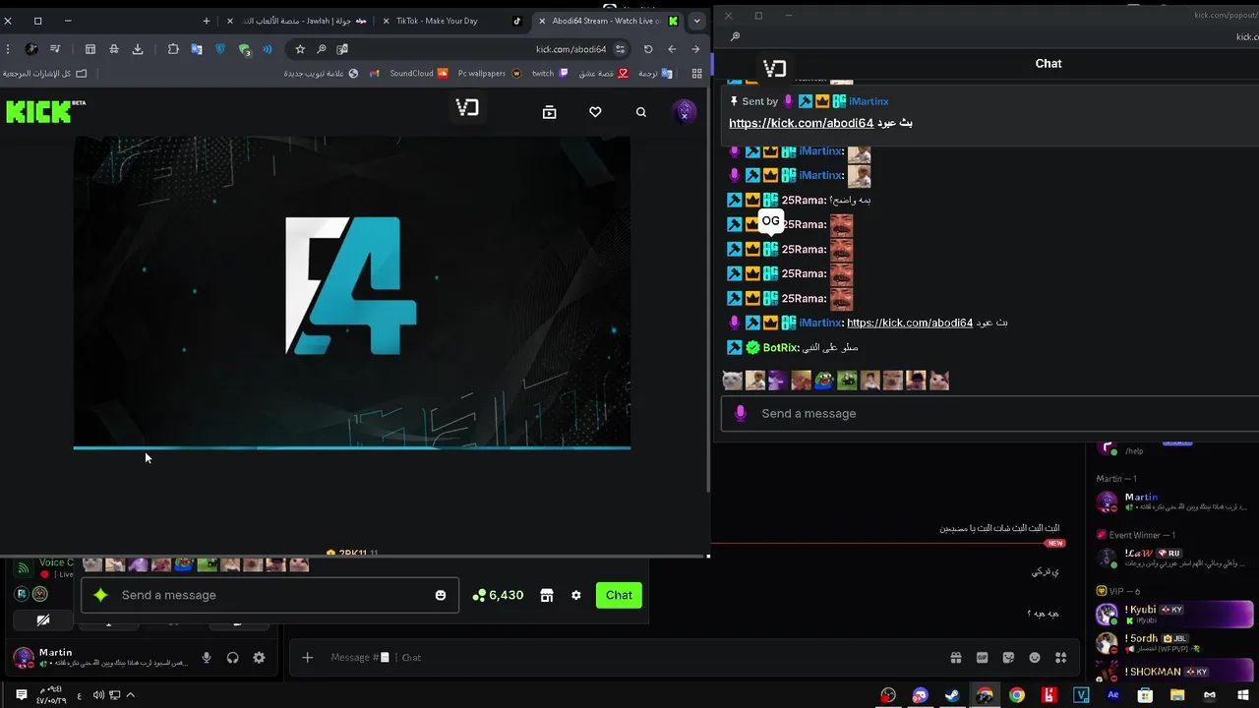Toggle Discord headphones deafen
1259x708 pixels.
click(x=233, y=658)
